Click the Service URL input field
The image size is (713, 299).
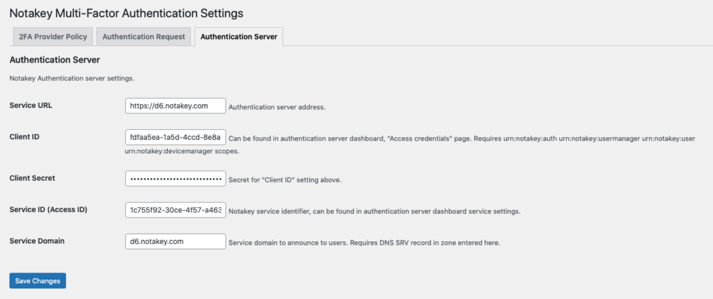coord(175,106)
